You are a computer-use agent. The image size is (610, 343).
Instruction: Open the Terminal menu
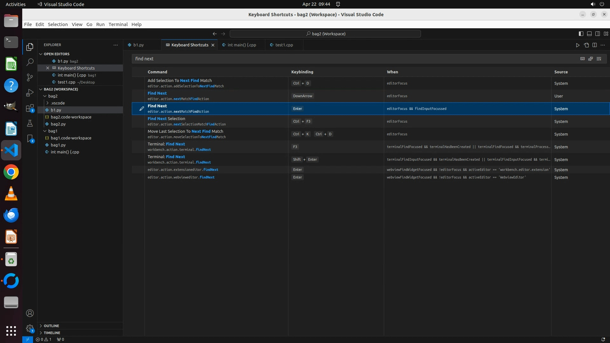click(x=118, y=24)
